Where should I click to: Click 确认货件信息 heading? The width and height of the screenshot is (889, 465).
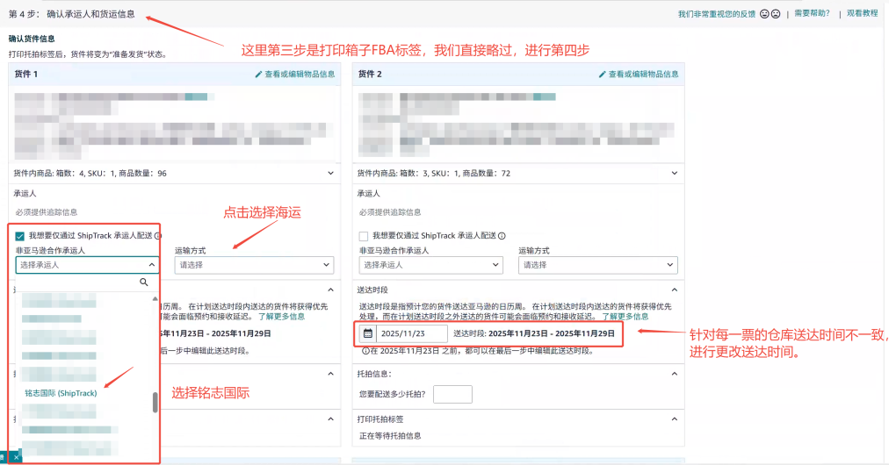coord(32,39)
